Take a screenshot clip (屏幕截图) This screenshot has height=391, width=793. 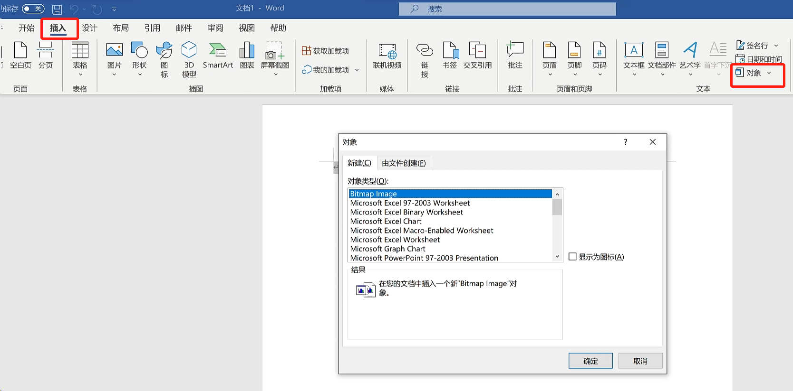click(x=275, y=59)
